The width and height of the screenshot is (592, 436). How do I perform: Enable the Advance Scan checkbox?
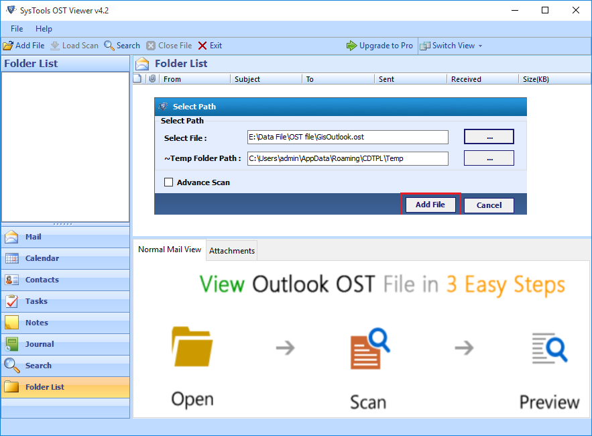pos(169,182)
